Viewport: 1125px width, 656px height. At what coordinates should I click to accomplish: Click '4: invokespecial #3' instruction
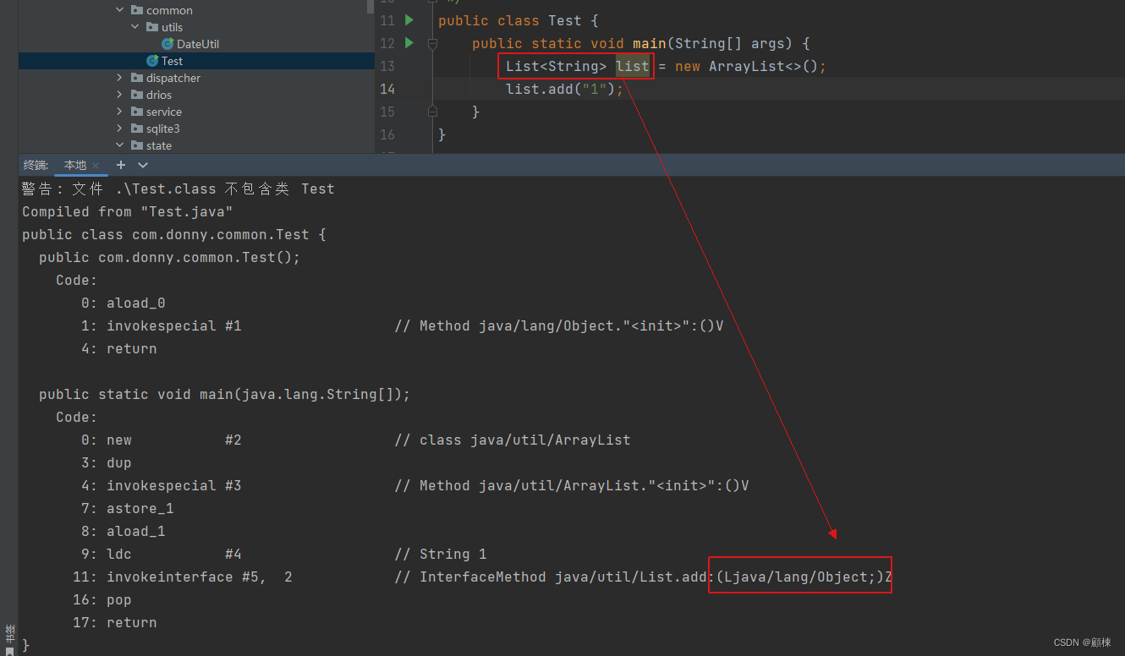click(161, 485)
